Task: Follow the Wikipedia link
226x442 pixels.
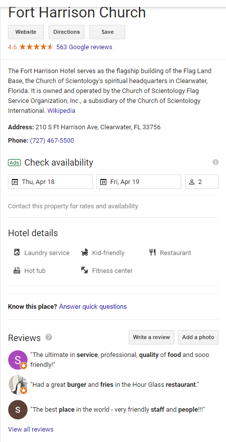Action: [62, 111]
